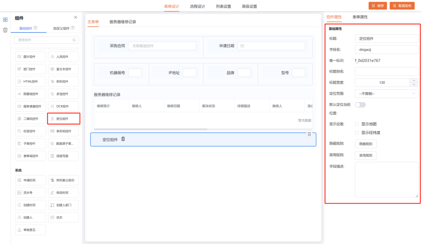421x244 pixels.
Task: Decrease 标题宽度 with the down arrow
Action: pyautogui.click(x=414, y=85)
